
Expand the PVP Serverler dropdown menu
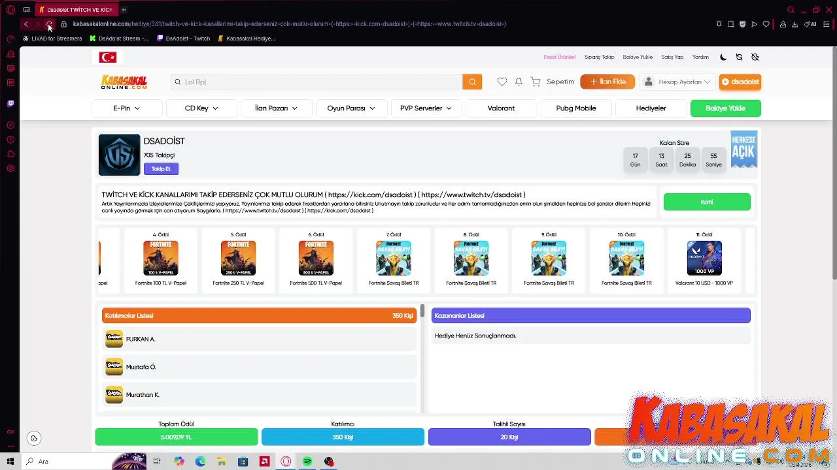[x=426, y=108]
